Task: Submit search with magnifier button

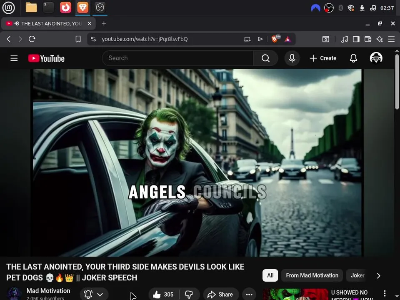Action: [x=265, y=58]
